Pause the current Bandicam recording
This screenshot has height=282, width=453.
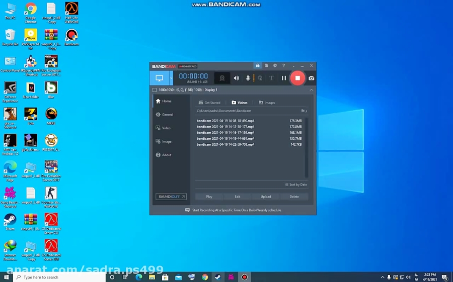click(x=283, y=78)
